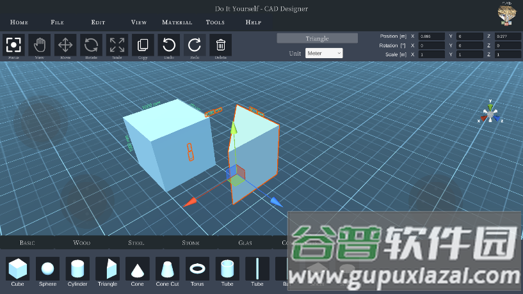523x294 pixels.
Task: Click the Triangle object name field
Action: (x=317, y=38)
